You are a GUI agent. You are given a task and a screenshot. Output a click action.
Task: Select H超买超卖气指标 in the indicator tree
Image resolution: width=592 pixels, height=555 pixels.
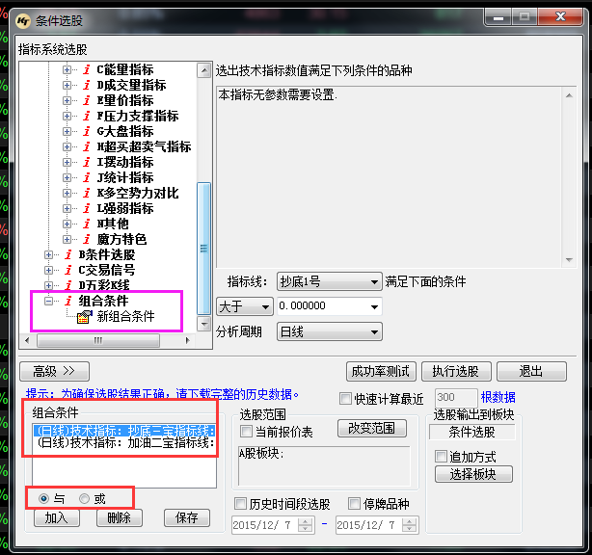point(144,146)
